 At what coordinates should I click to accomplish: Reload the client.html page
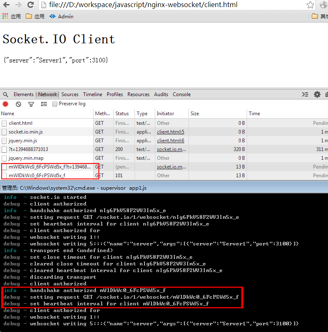tap(31, 5)
